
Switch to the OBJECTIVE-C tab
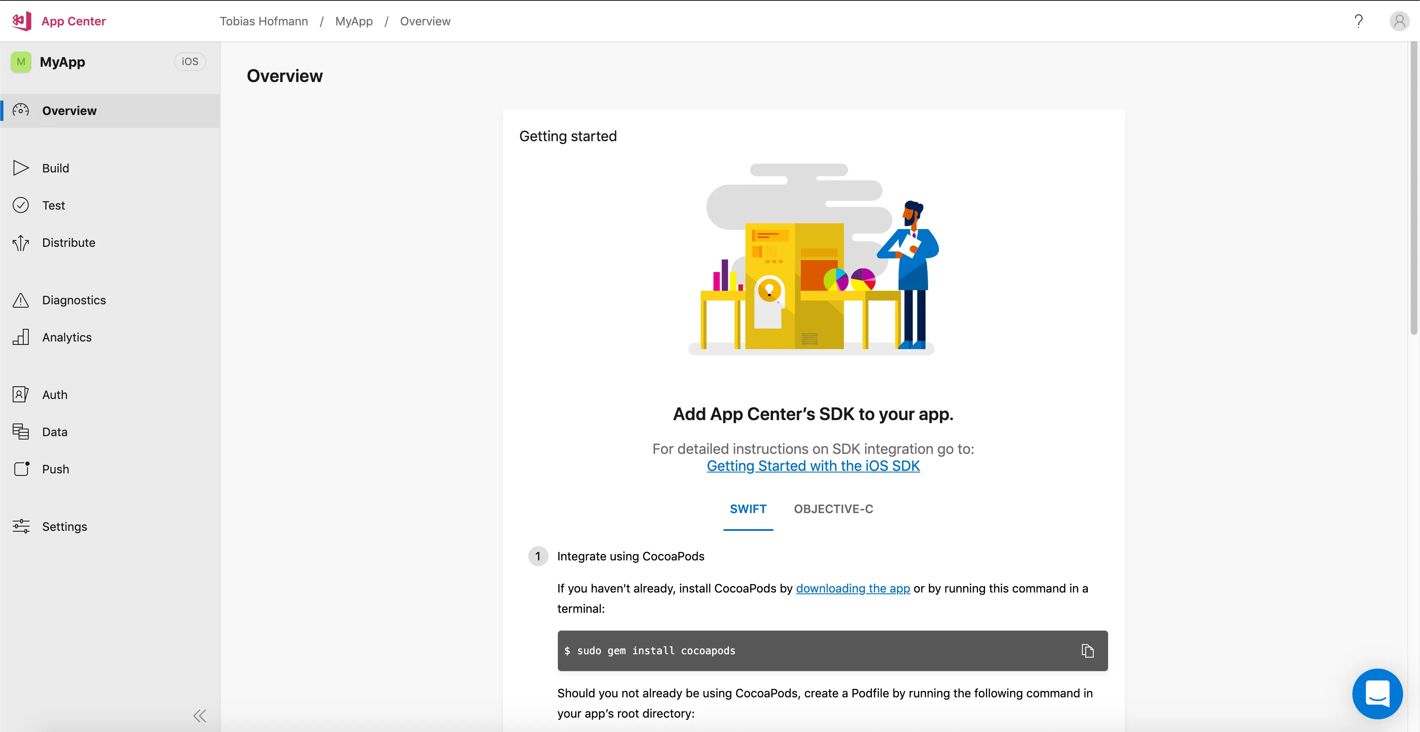833,509
